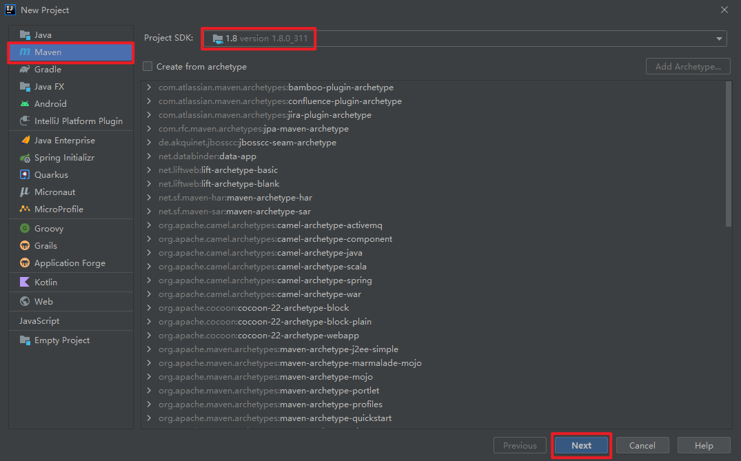Expand lift-archetype-basic node
The width and height of the screenshot is (741, 461).
tap(149, 170)
